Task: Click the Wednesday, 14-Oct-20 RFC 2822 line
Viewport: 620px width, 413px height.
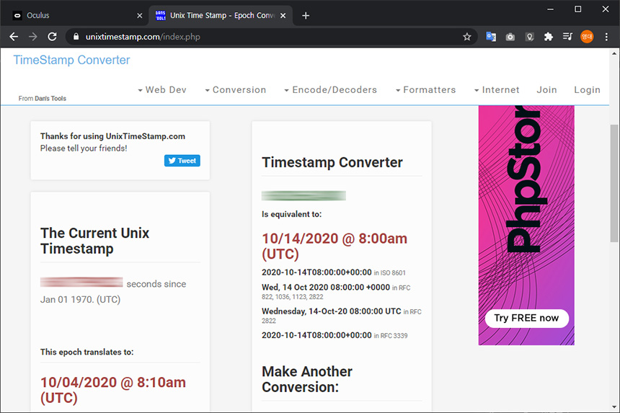Action: (342, 316)
